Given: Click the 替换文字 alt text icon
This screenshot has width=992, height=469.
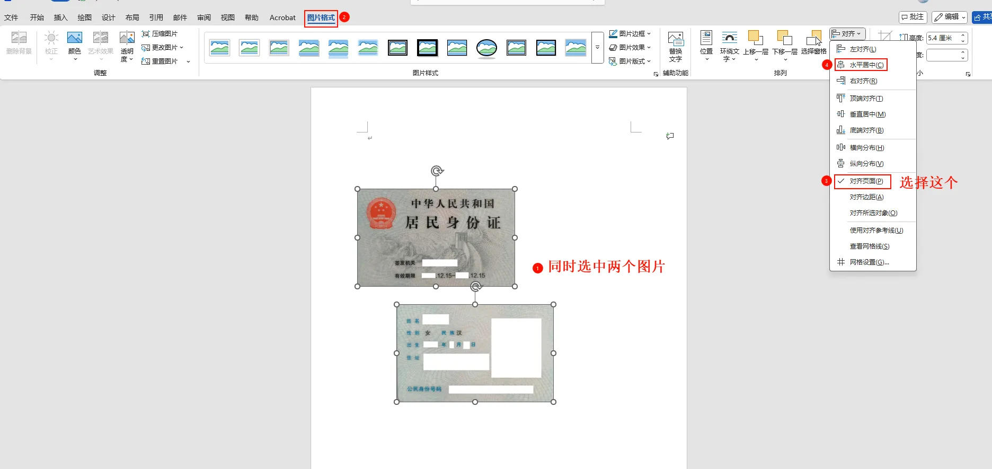Looking at the screenshot, I should 675,39.
